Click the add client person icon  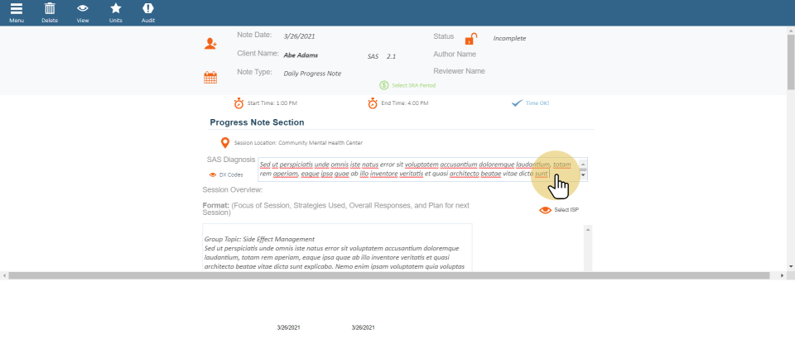(210, 44)
